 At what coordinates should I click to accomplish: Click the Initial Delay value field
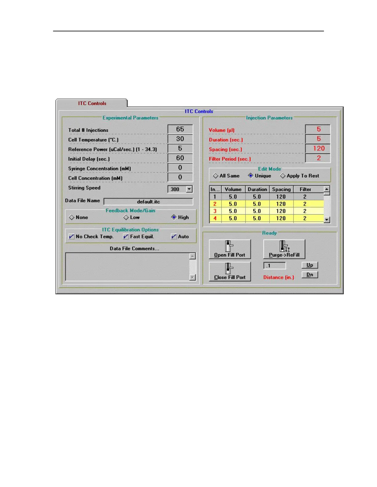pyautogui.click(x=180, y=158)
